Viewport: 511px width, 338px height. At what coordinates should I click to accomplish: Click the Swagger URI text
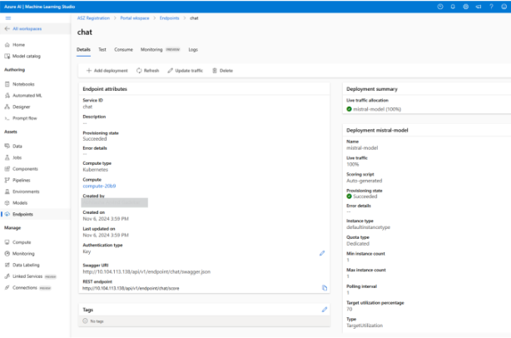146,272
